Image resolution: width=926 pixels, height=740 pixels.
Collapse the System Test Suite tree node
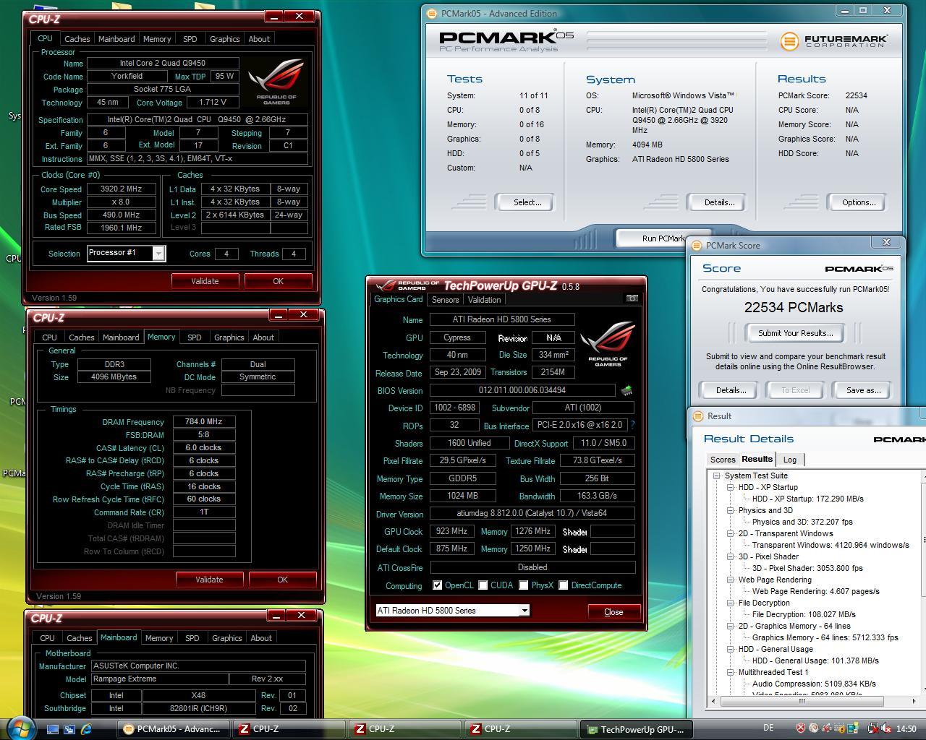[716, 476]
